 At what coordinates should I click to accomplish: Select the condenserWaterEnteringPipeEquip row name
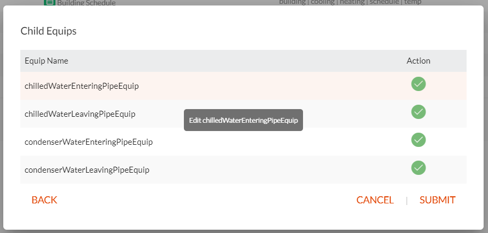[89, 142]
